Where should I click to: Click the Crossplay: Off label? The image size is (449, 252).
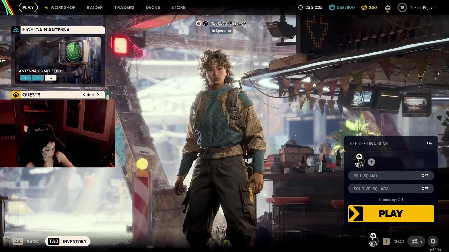click(x=391, y=199)
